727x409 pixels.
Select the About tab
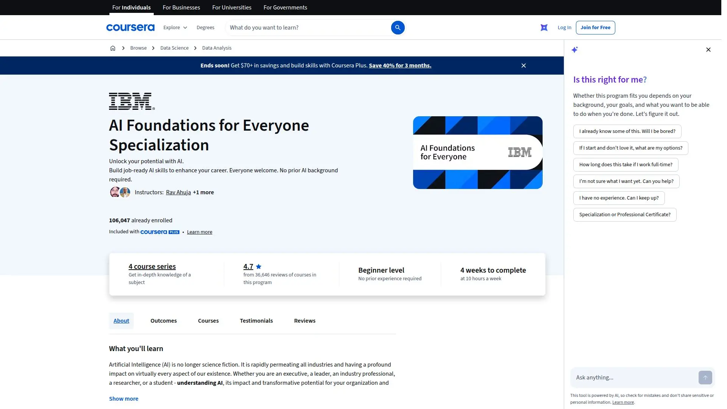(x=121, y=321)
